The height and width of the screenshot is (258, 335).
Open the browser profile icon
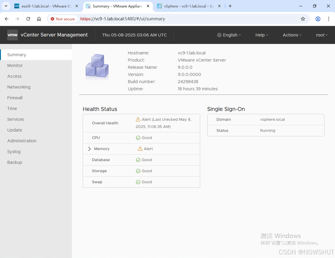pyautogui.click(x=318, y=19)
